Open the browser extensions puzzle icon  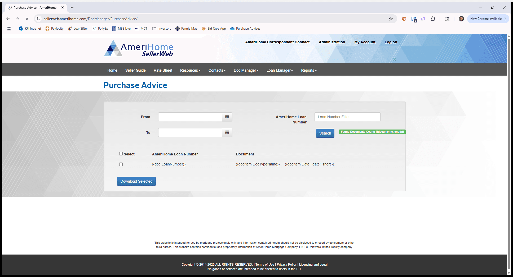tap(433, 19)
